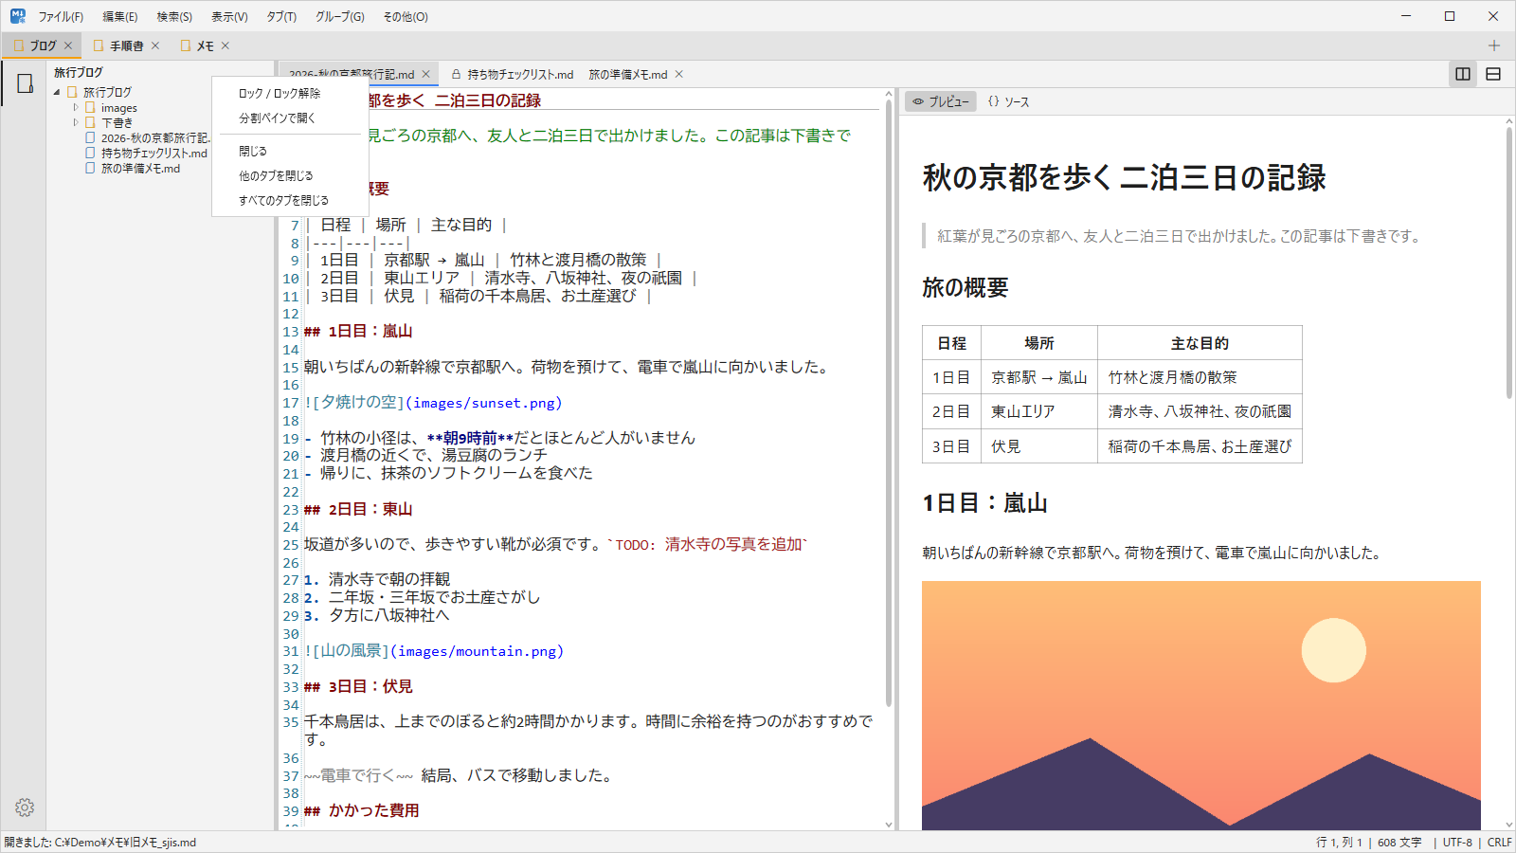This screenshot has width=1516, height=853.
Task: Switch to the プレビュー view
Action: tap(941, 101)
